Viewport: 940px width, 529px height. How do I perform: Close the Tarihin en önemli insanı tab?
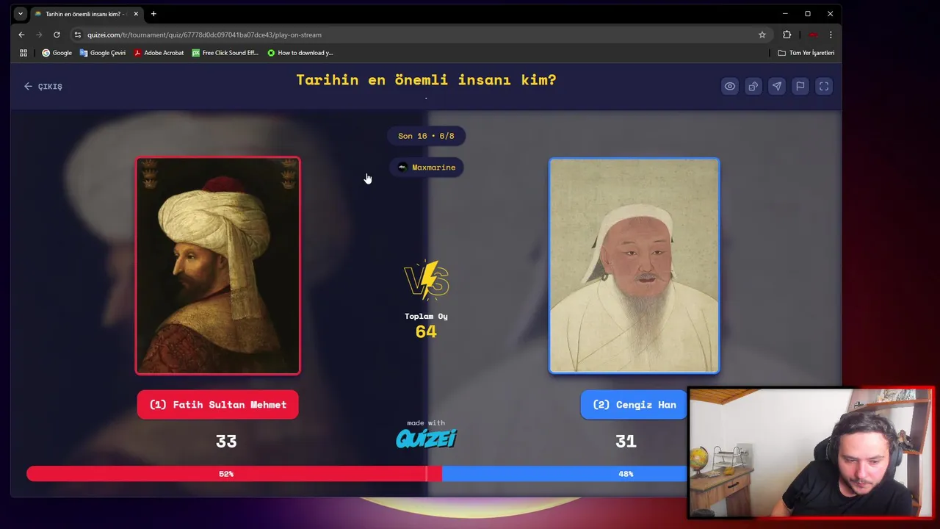(x=136, y=14)
